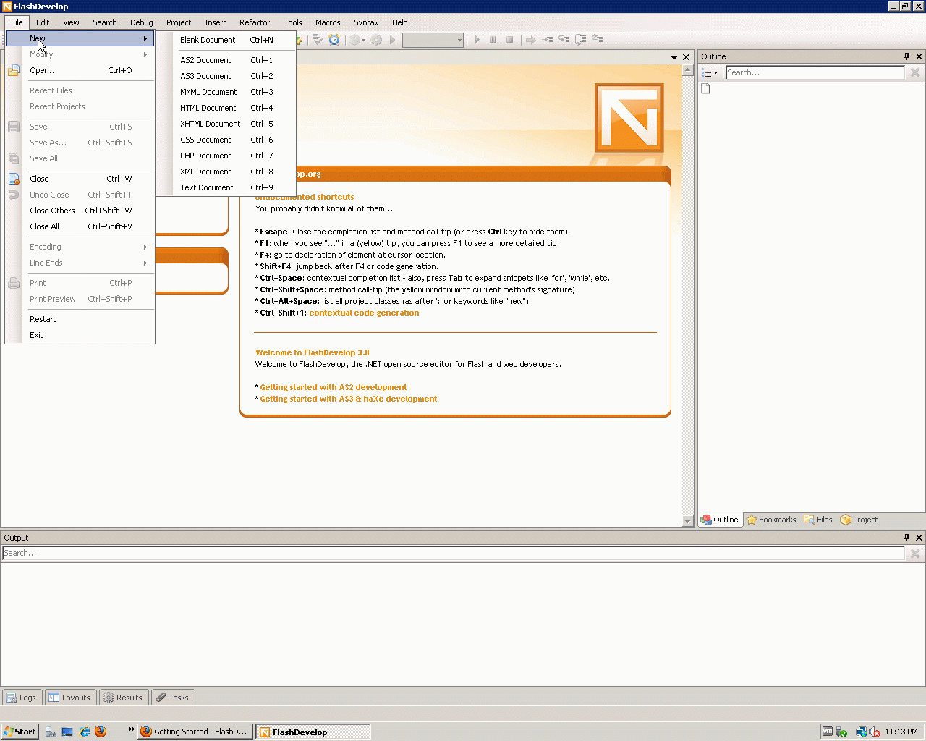This screenshot has height=741, width=926.
Task: Switch to the Getting Started Firefox taskbar button
Action: point(195,732)
